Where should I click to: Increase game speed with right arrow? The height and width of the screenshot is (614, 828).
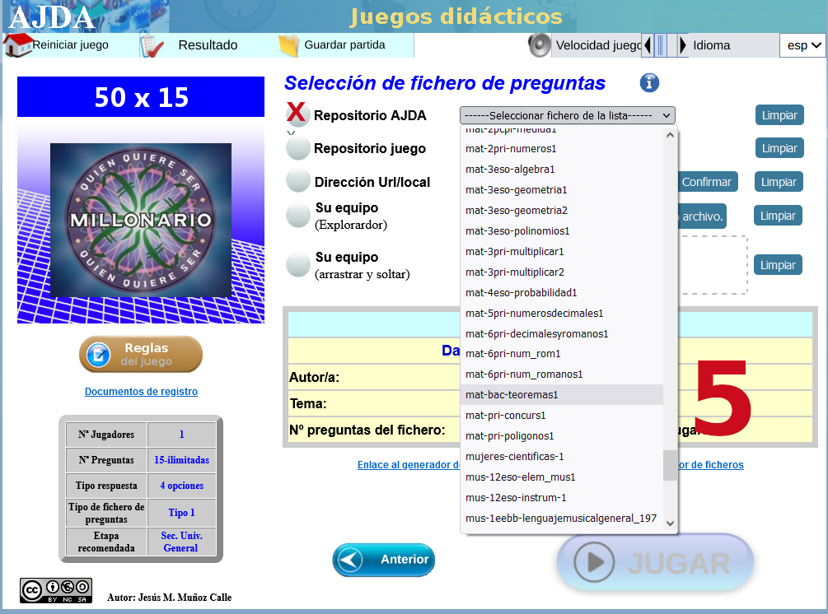[683, 45]
